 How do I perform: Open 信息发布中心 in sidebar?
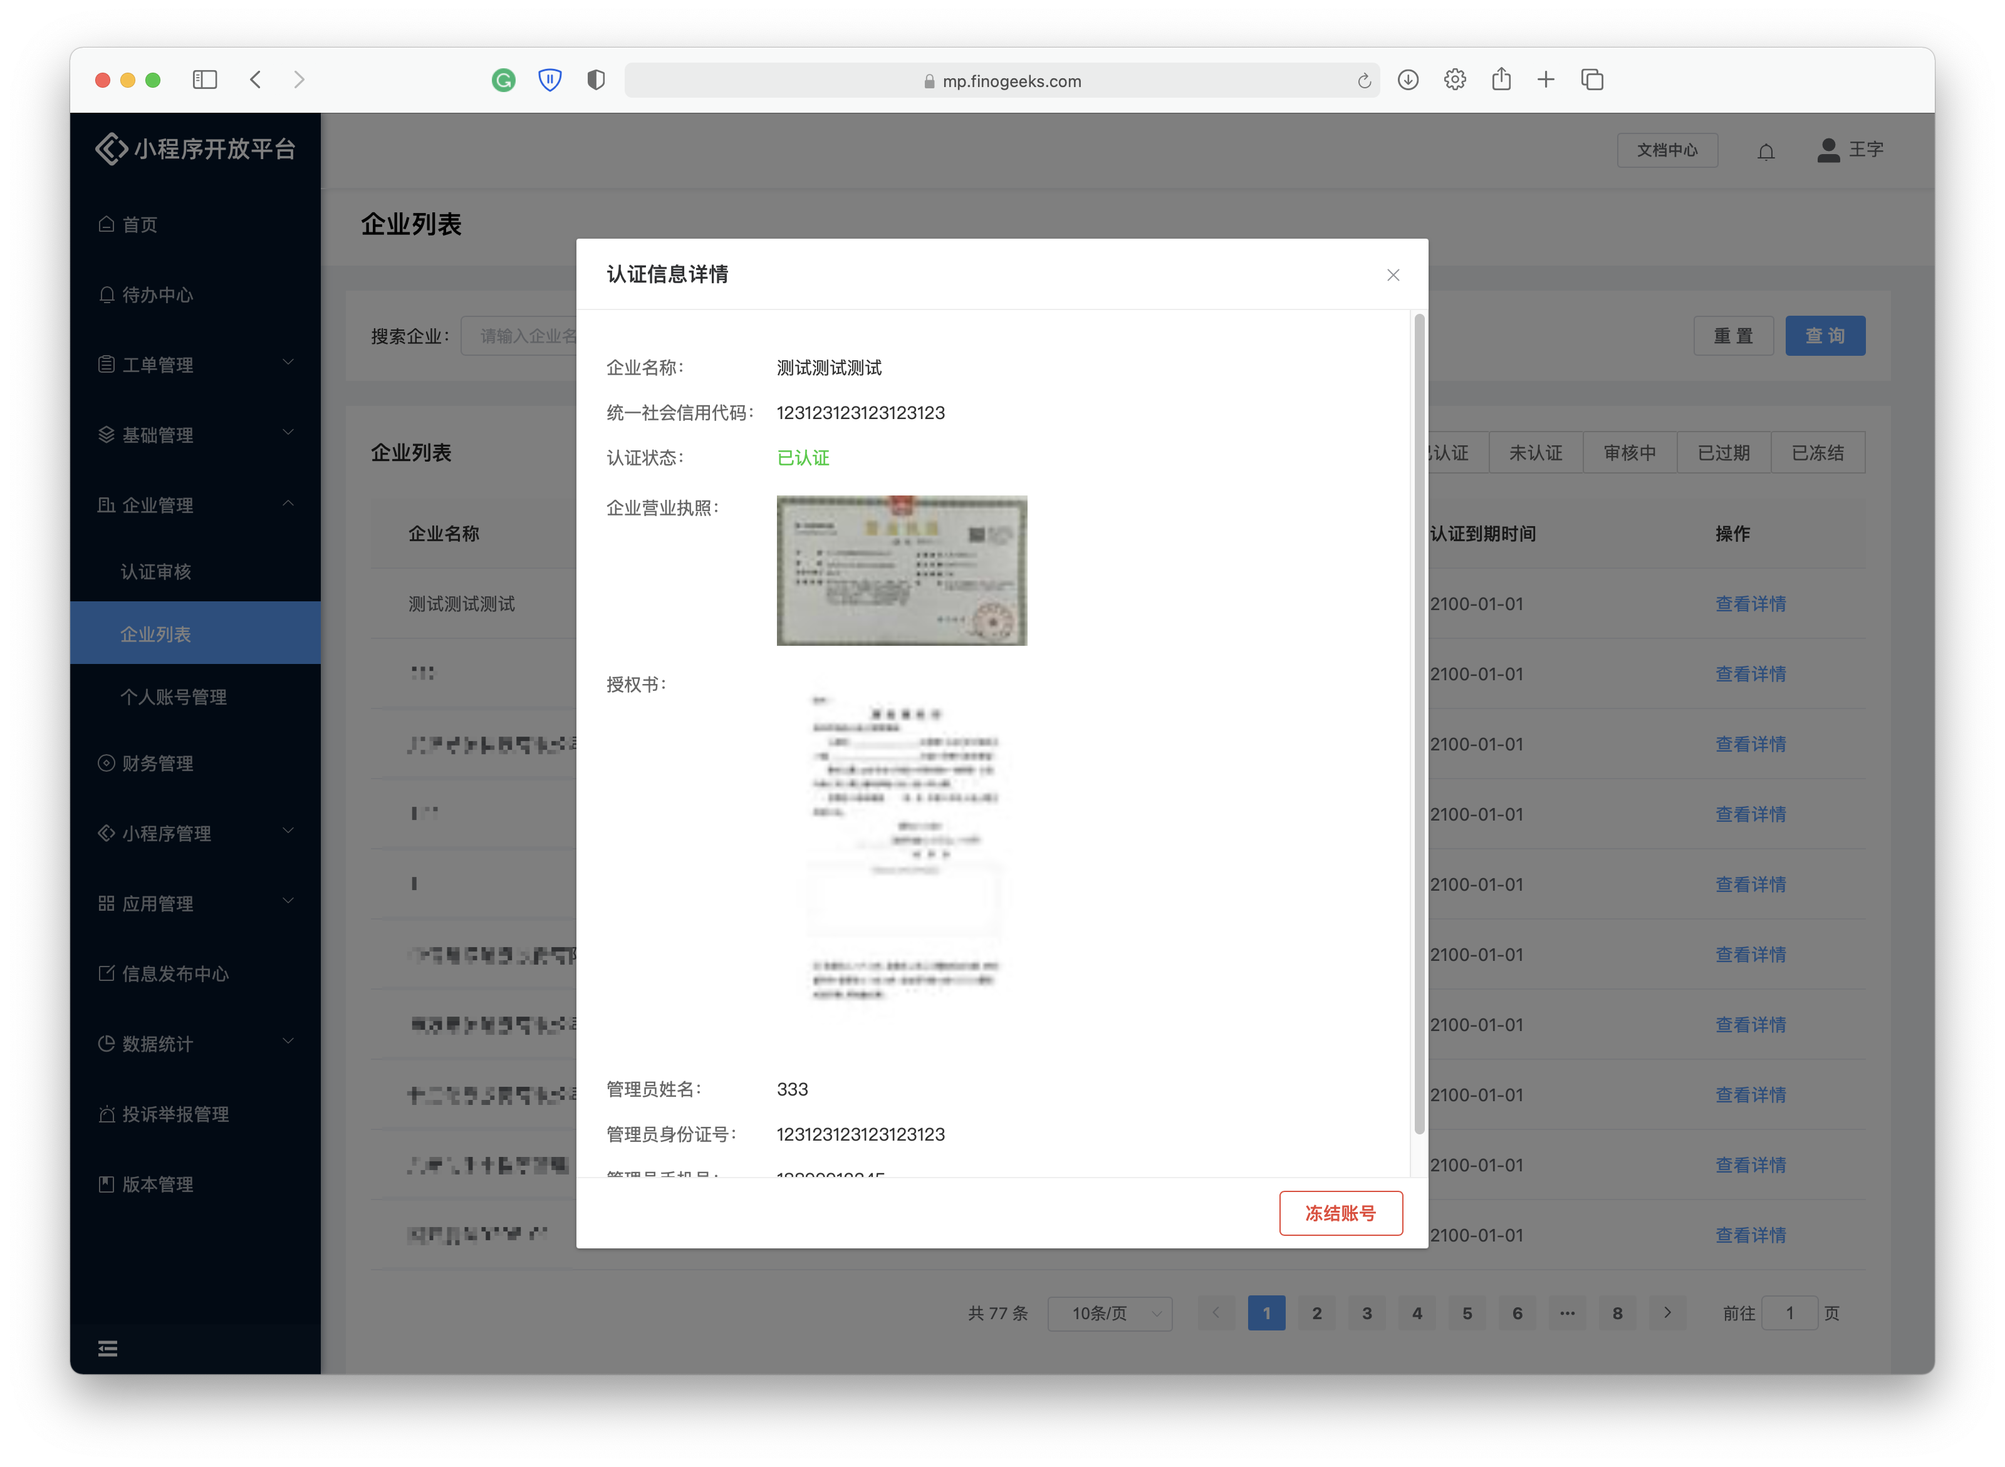(195, 973)
